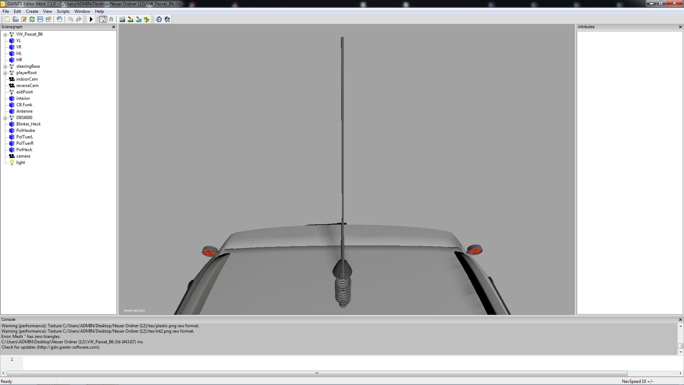The width and height of the screenshot is (684, 385).
Task: Select the foliage paint mode icon
Action: 147,19
